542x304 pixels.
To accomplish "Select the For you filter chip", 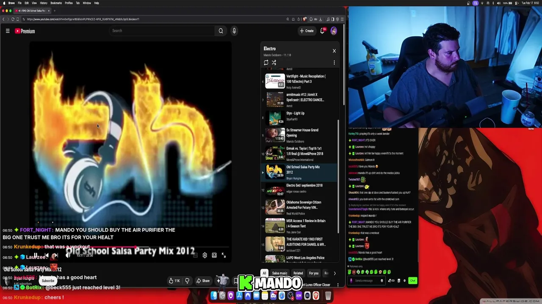I will coord(314,273).
